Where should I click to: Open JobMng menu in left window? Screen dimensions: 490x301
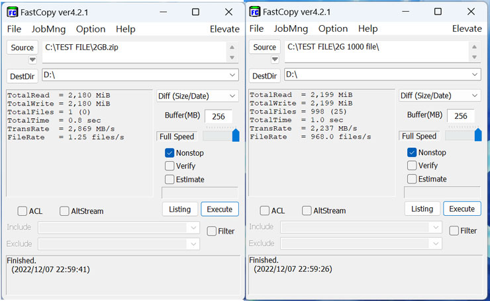(48, 29)
